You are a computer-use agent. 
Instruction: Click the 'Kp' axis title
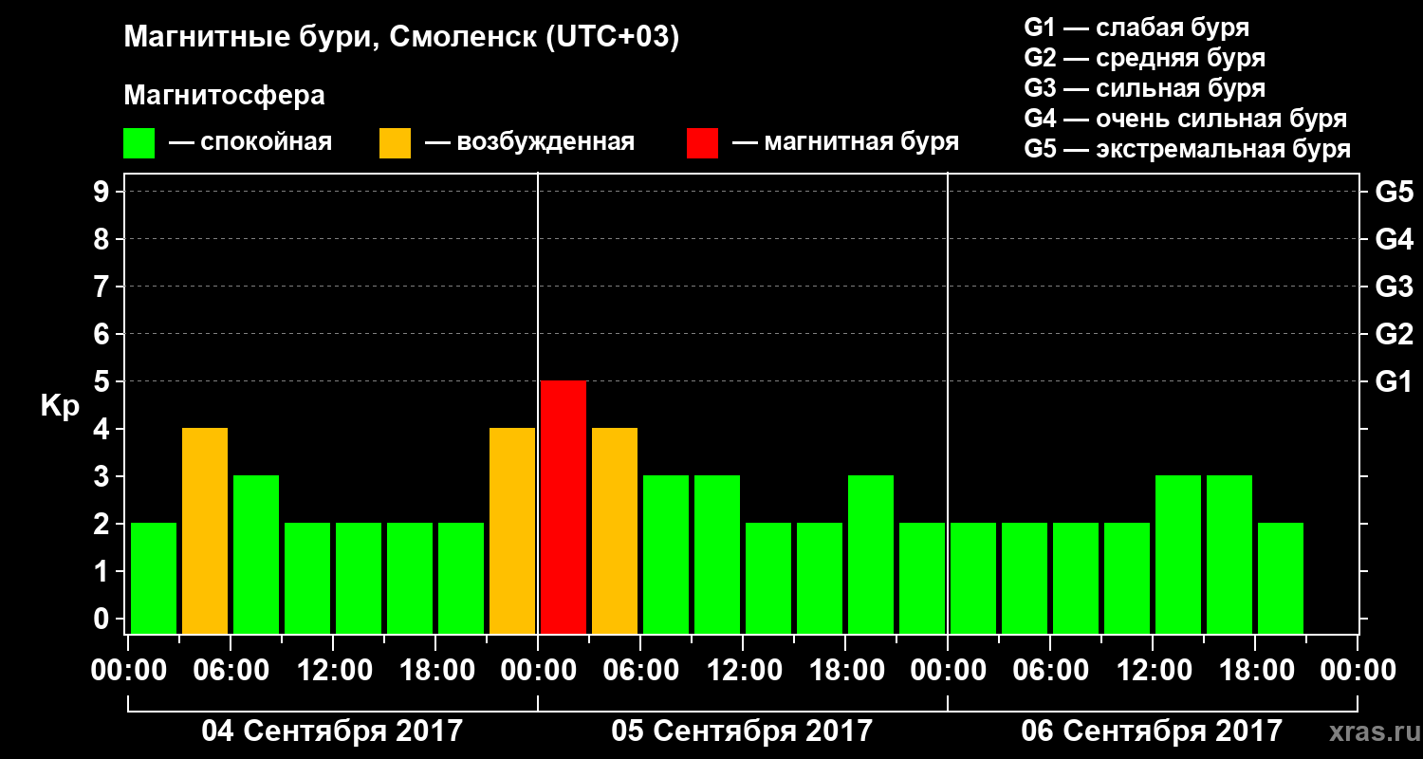coord(60,406)
